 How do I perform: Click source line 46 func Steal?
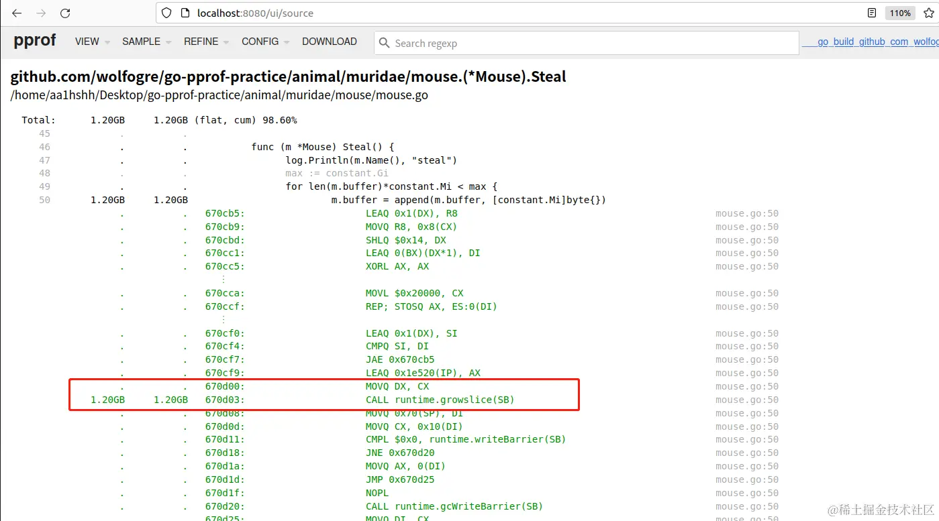323,147
